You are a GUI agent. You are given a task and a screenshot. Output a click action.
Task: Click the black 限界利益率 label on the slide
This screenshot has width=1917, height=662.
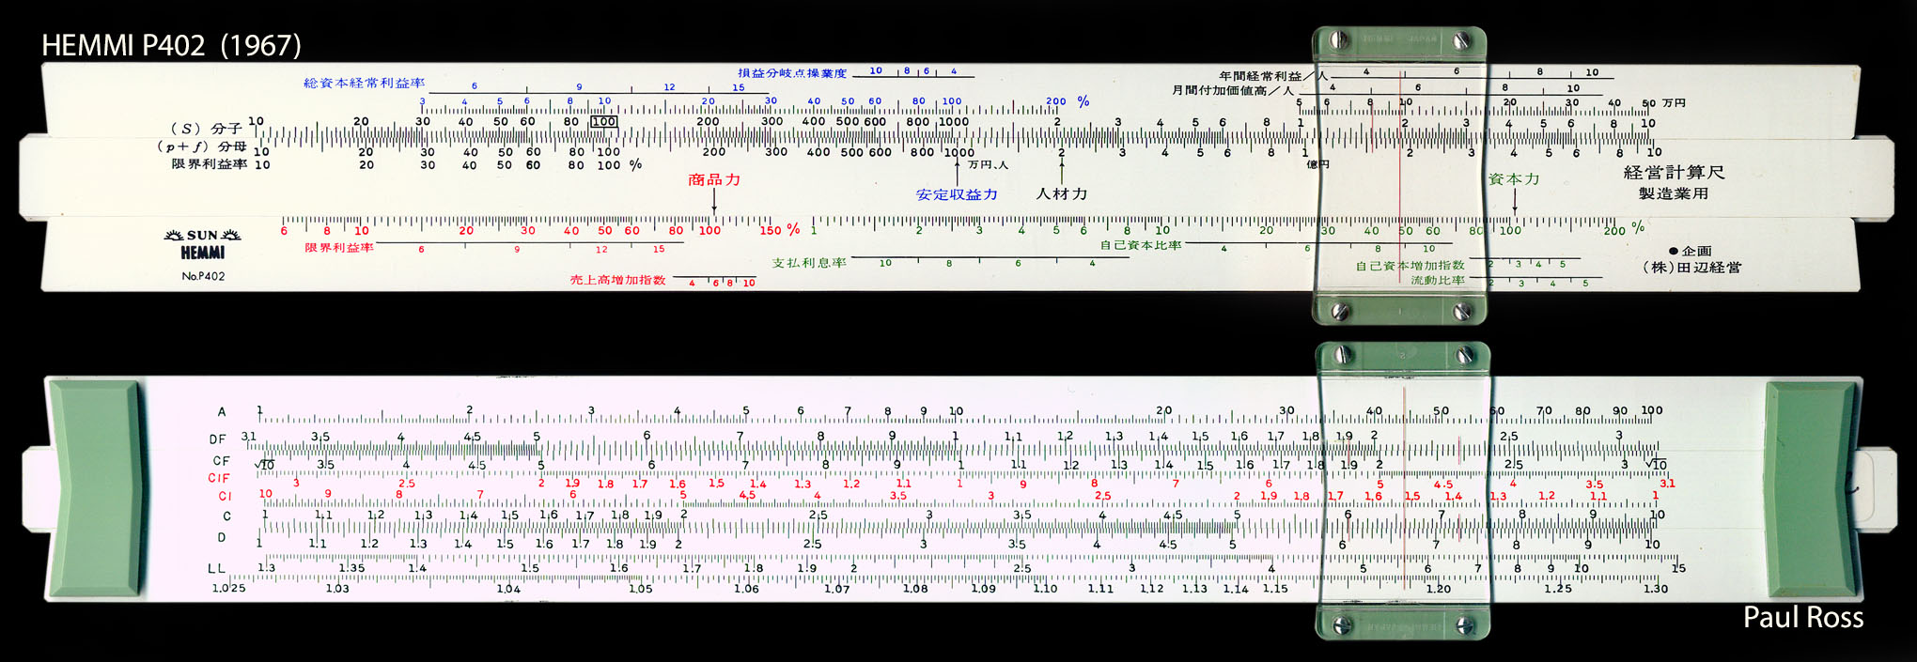point(210,164)
